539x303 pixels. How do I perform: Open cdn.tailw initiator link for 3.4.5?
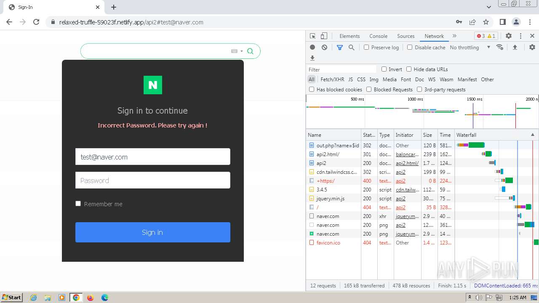tap(407, 190)
